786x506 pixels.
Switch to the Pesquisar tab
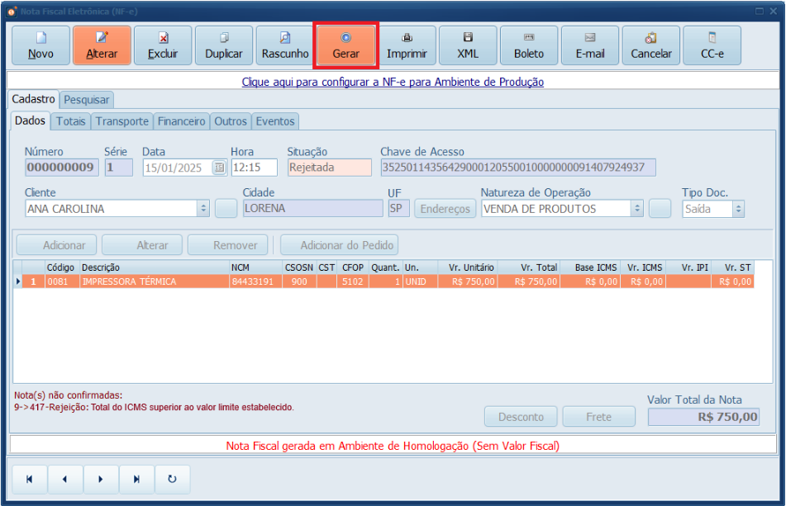point(86,99)
